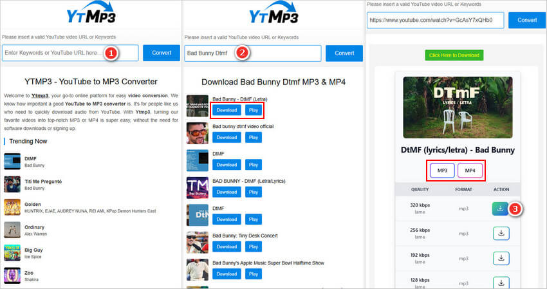Play the DtMF result above Tiny Desk Concert

(254, 219)
